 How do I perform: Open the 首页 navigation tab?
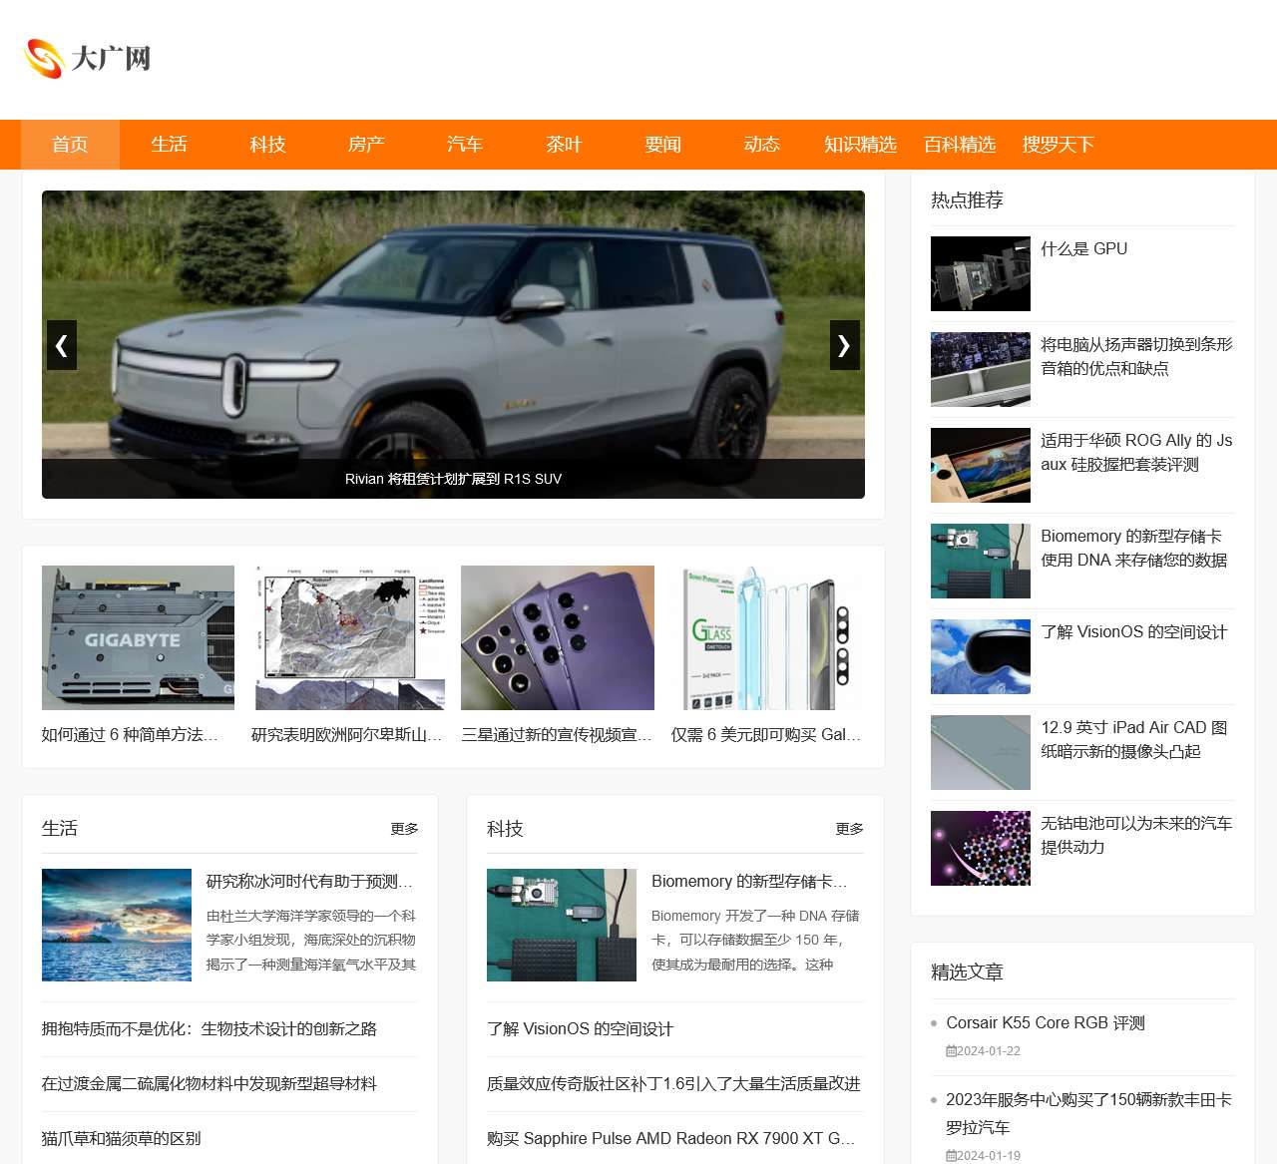coord(70,145)
